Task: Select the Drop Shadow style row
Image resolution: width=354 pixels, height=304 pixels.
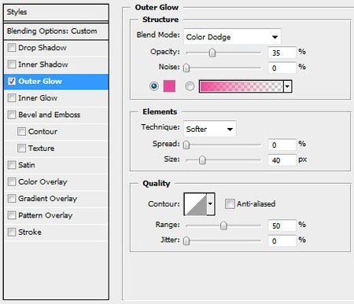Action: [56, 48]
